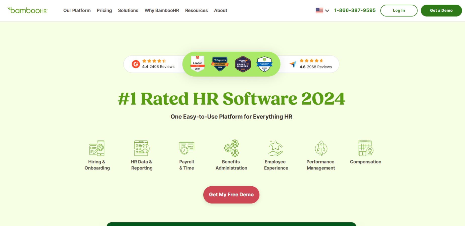465x226 pixels.
Task: Select the HR Data & Reporting icon
Action: (x=142, y=148)
